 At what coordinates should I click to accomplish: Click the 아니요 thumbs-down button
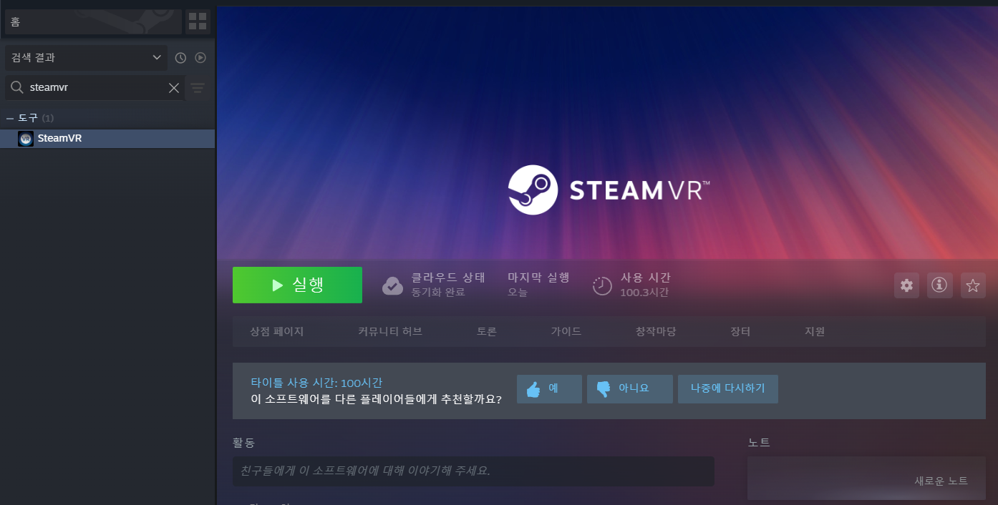pos(630,389)
